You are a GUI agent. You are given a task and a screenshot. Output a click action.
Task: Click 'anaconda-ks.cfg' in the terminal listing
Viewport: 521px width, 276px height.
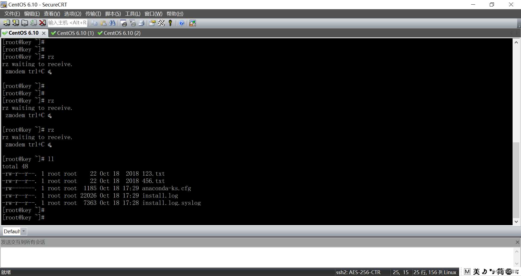[167, 188]
